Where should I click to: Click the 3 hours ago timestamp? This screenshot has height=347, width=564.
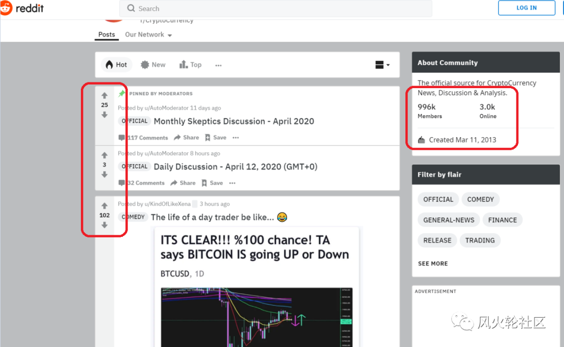click(x=215, y=204)
